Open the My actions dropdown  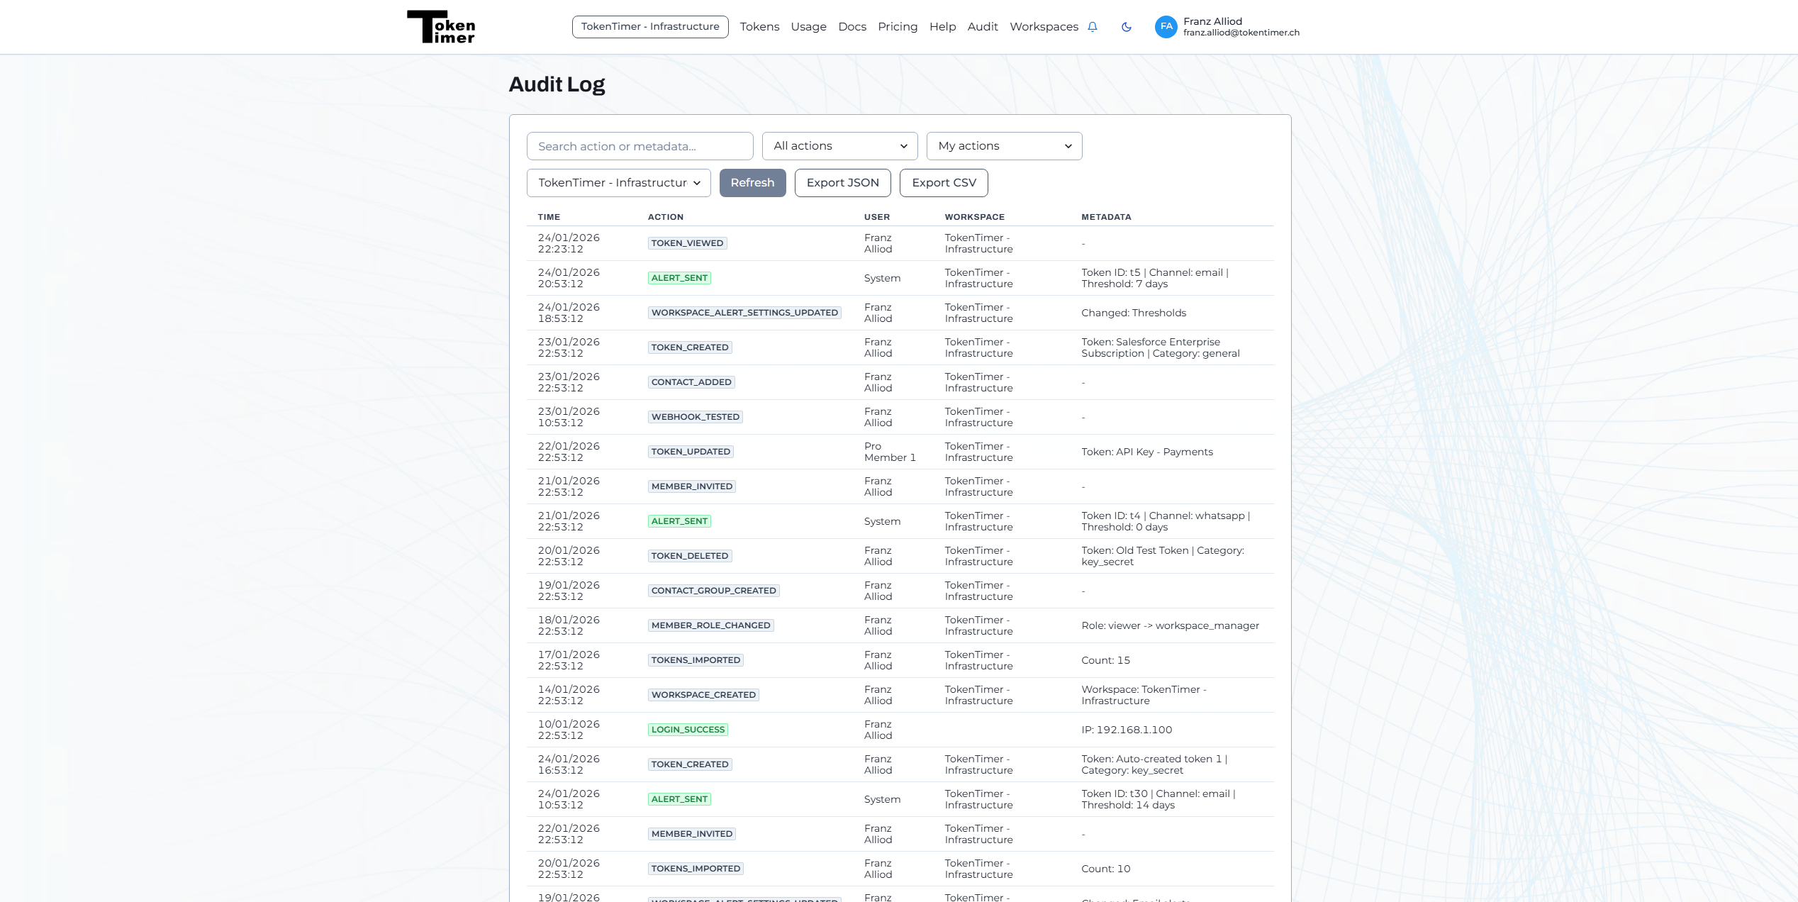point(1004,145)
